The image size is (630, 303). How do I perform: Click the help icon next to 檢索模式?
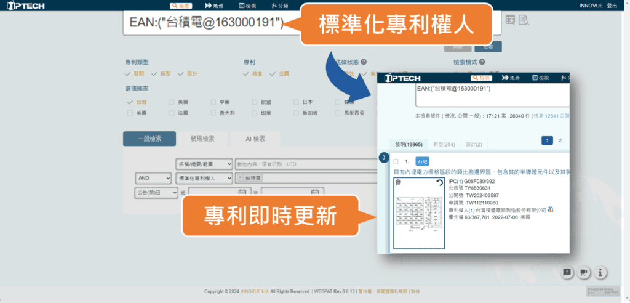tap(482, 62)
